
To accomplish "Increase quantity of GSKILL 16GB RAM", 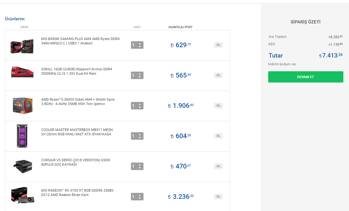I will (x=140, y=74).
